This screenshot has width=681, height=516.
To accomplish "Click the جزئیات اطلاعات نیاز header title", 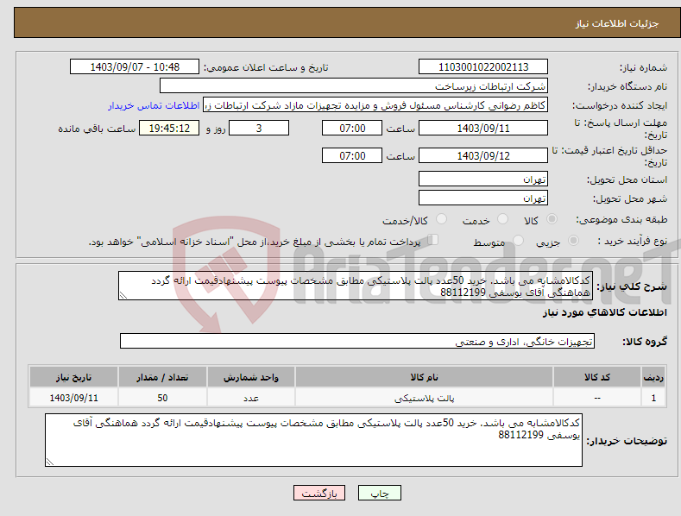I will 617,23.
